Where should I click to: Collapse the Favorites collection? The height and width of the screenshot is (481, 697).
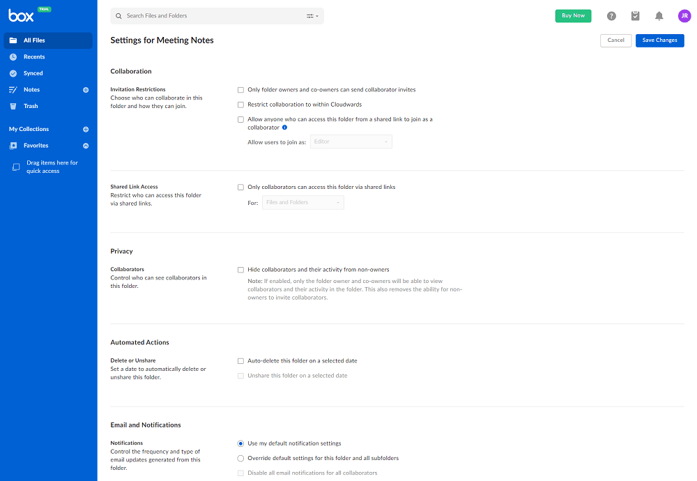pos(86,146)
